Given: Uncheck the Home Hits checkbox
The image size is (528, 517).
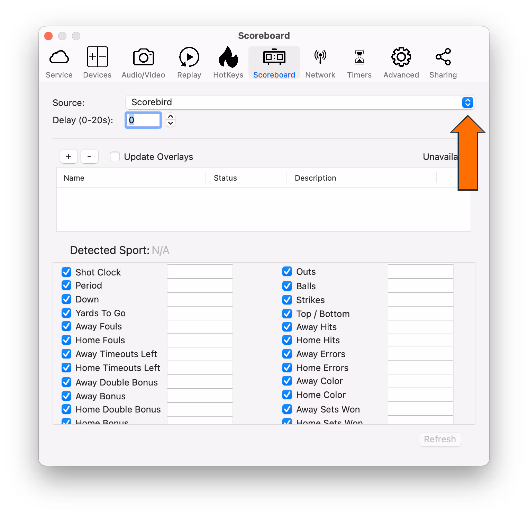Looking at the screenshot, I should 287,340.
